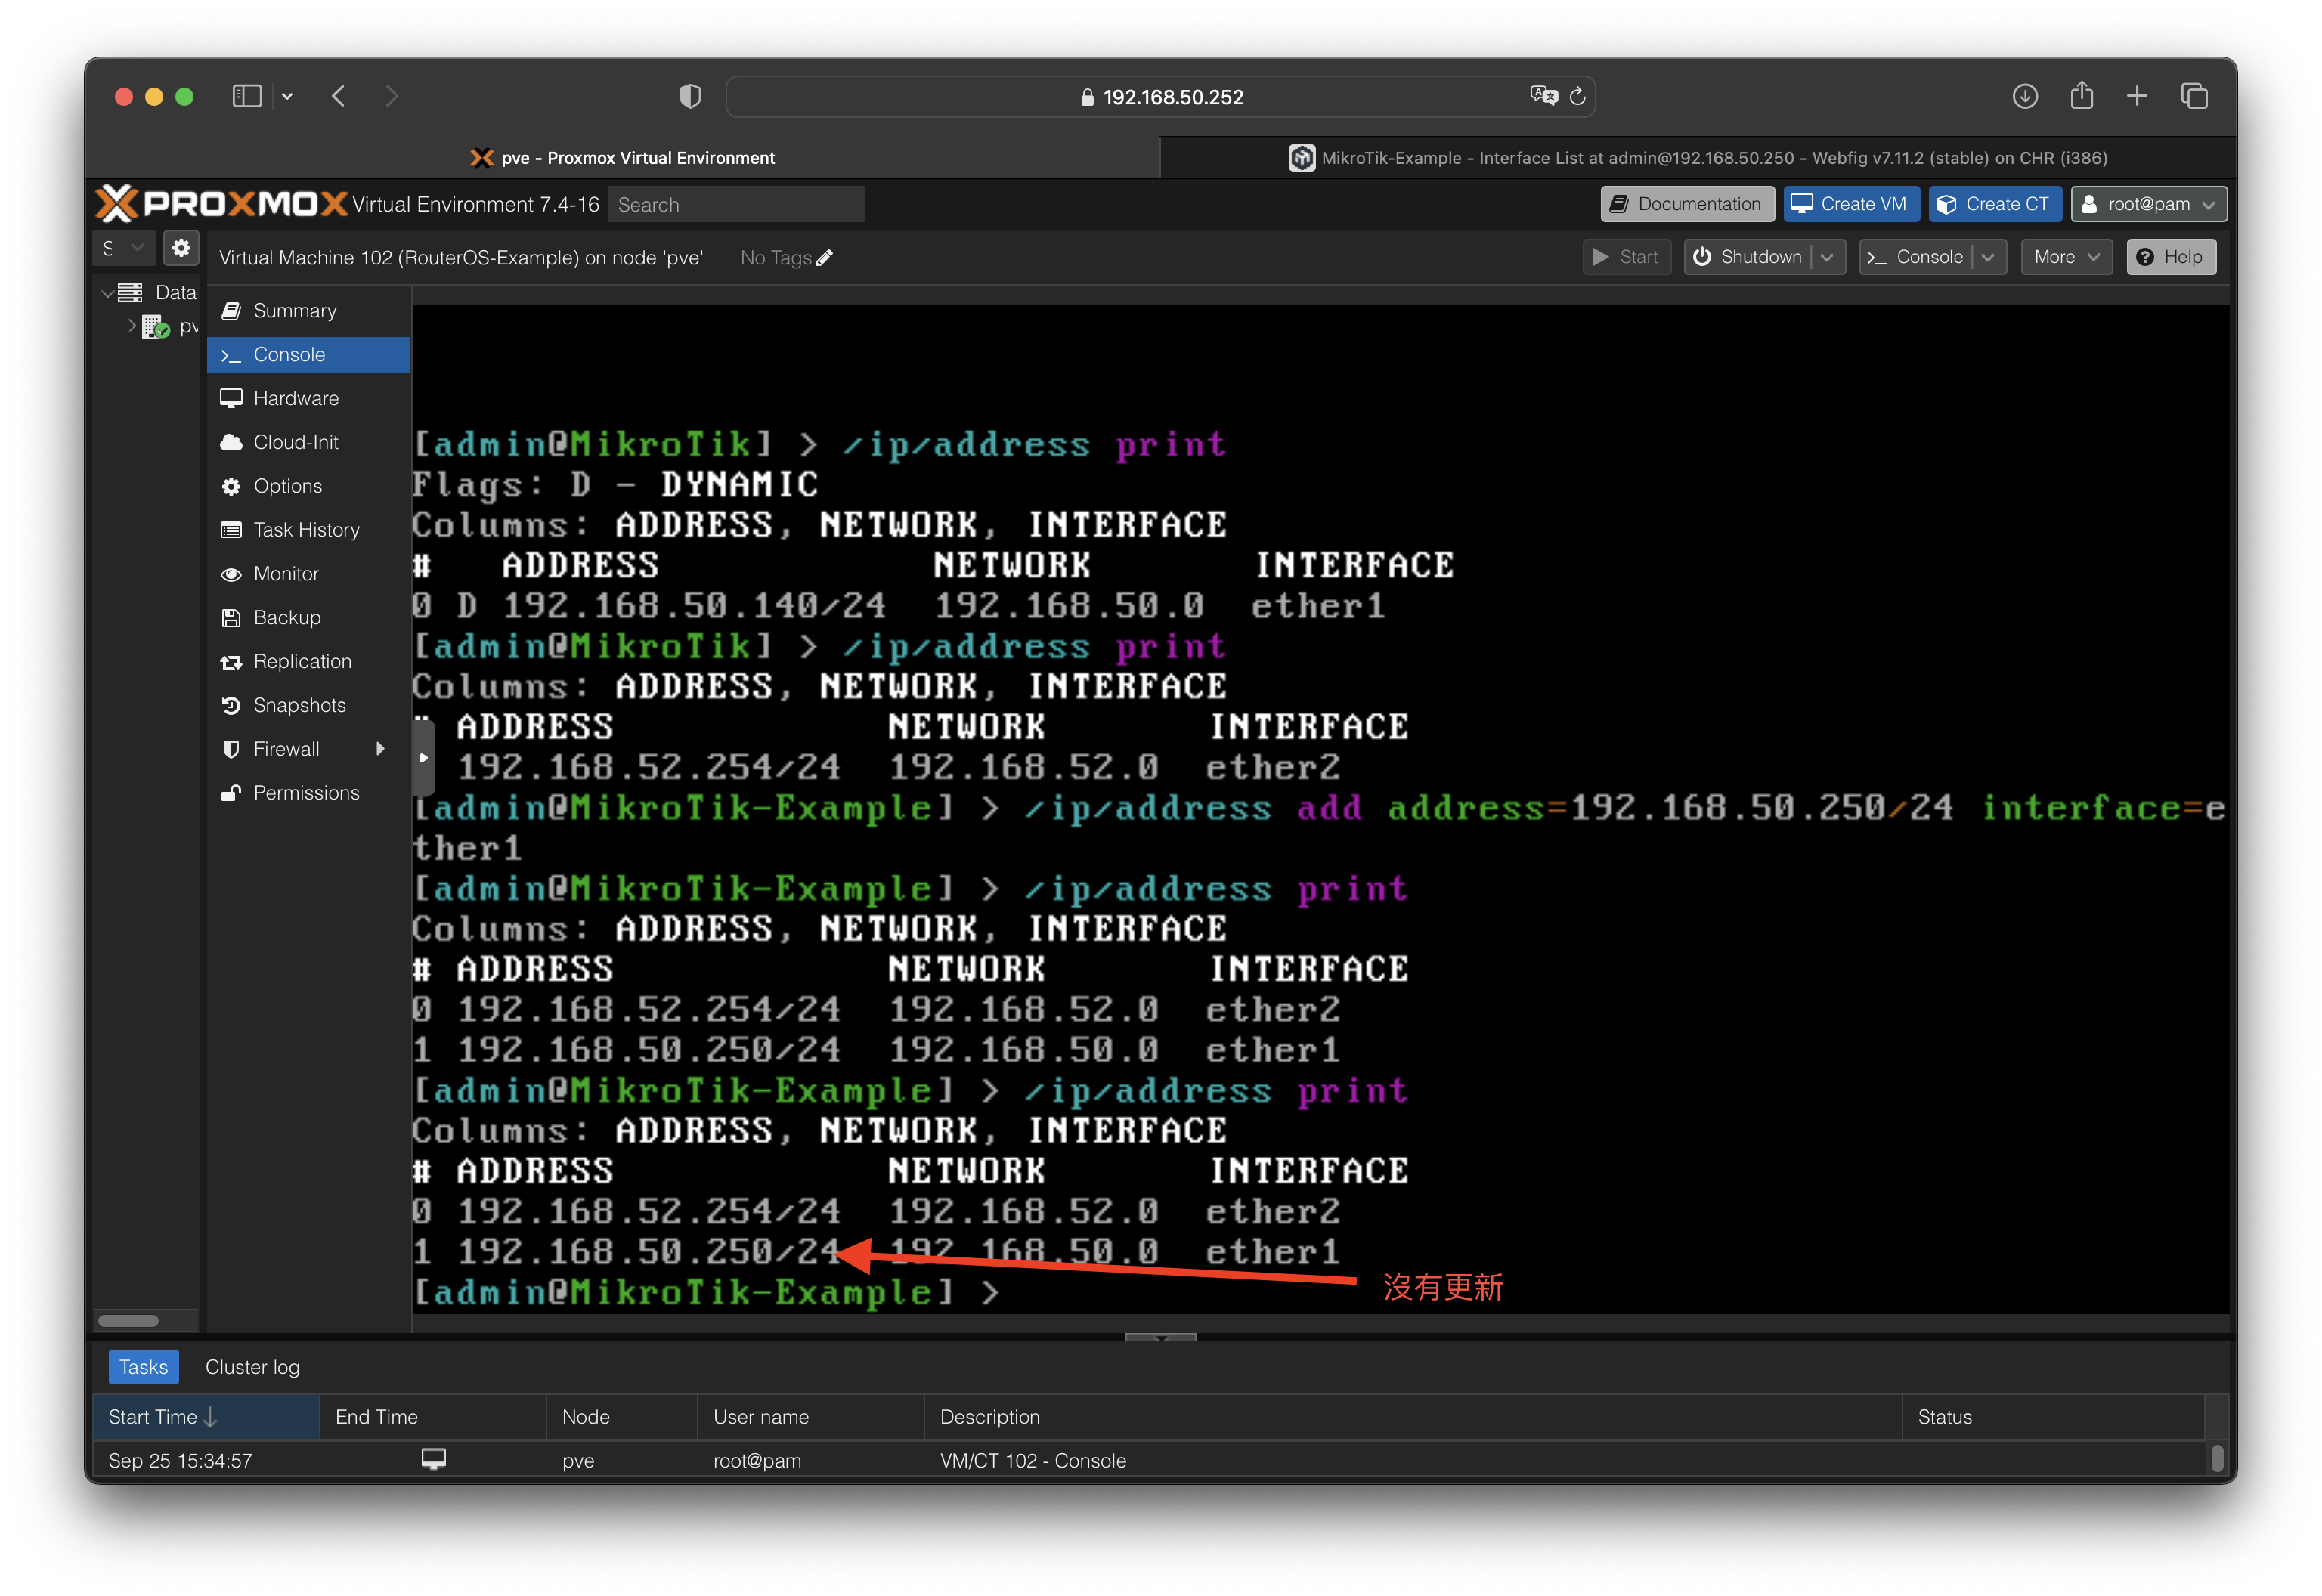Click the Documentation button
2322x1596 pixels.
click(1686, 204)
